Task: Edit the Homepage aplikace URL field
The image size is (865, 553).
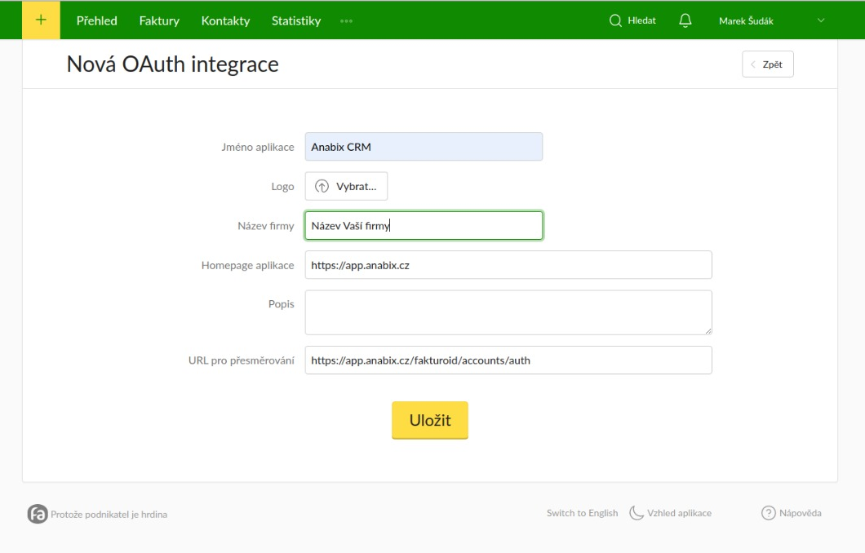Action: coord(508,265)
